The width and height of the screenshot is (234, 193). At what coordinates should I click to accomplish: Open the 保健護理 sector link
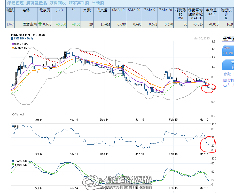[15, 3]
